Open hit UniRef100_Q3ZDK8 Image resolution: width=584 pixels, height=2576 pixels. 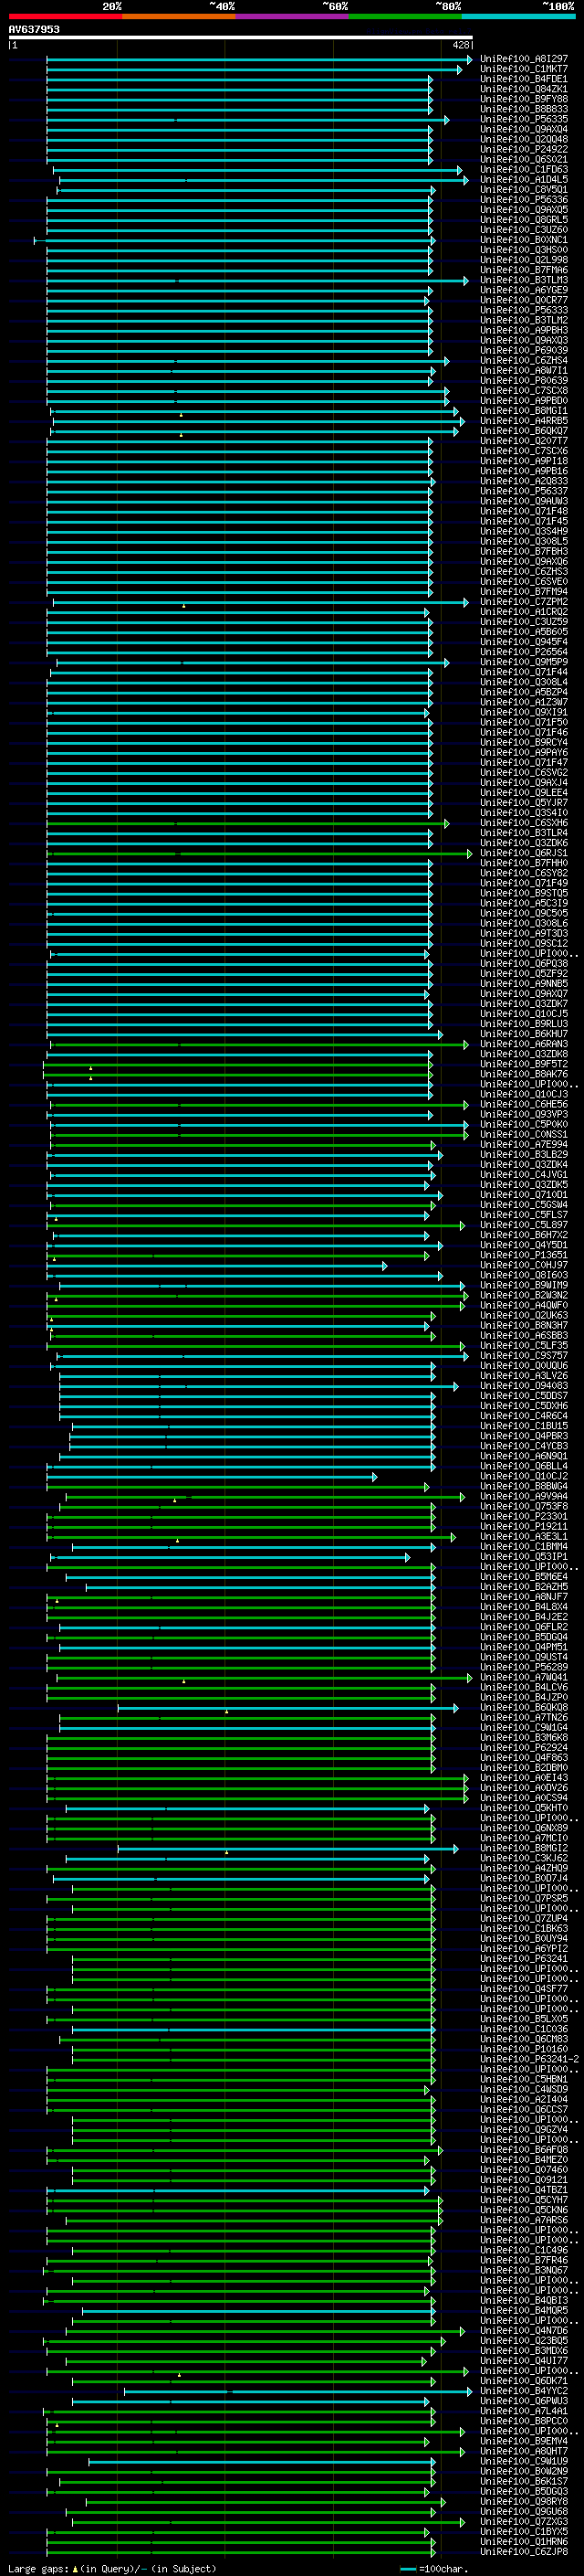523,1054
